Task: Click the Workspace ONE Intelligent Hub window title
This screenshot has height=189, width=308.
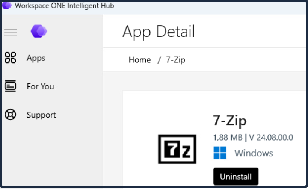Action: [x=64, y=6]
